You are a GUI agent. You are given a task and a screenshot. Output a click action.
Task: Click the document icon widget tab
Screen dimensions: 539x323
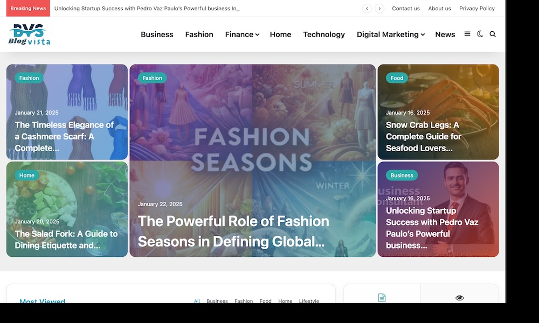click(382, 298)
